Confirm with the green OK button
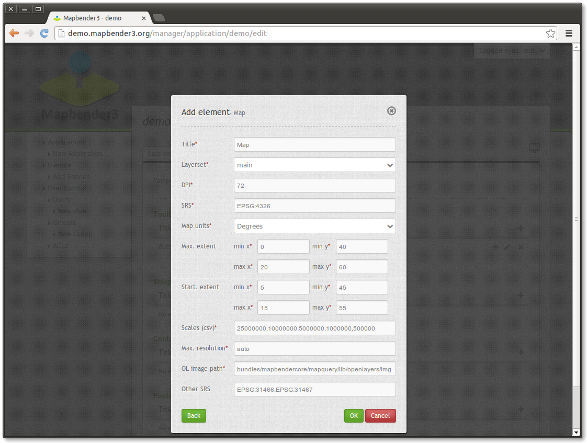The width and height of the screenshot is (587, 443). 354,416
